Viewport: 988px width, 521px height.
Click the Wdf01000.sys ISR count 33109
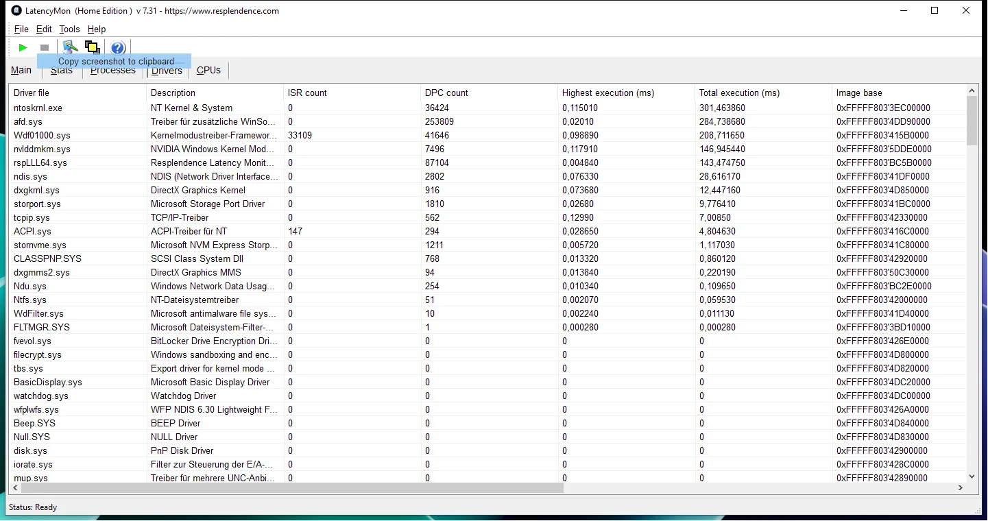[x=300, y=135]
